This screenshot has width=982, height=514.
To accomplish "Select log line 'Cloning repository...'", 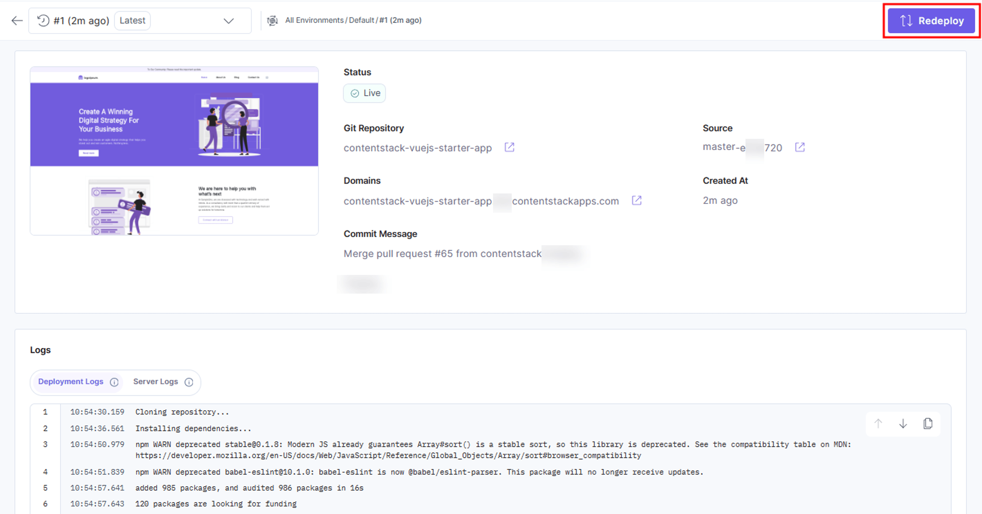I will coord(182,412).
